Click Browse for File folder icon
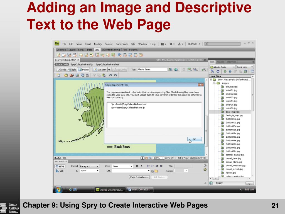 [x=156, y=171]
